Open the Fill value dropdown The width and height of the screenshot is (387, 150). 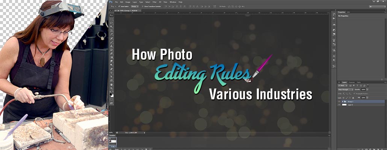[367, 98]
